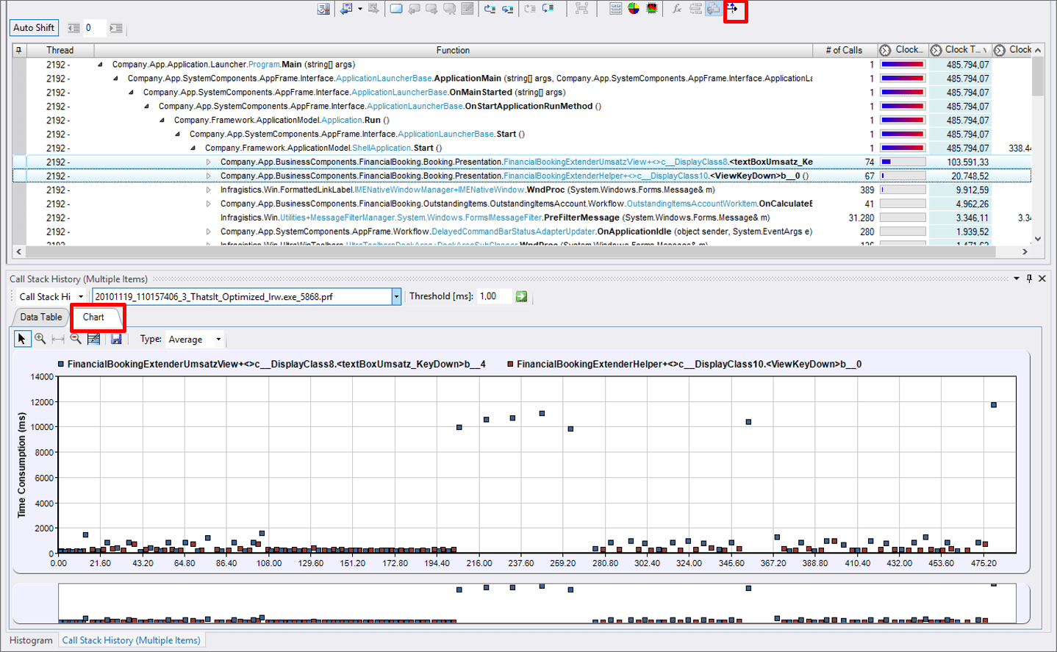Open chart properties via the chart-edit icon
The image size is (1057, 652).
tap(94, 338)
